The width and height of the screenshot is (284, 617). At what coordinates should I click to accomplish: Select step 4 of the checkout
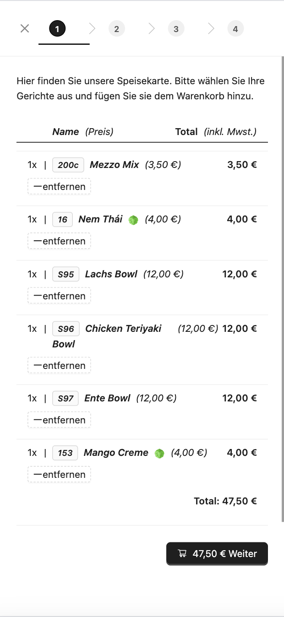click(235, 29)
